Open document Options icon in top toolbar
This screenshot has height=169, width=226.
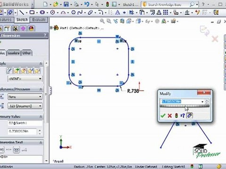click(114, 4)
